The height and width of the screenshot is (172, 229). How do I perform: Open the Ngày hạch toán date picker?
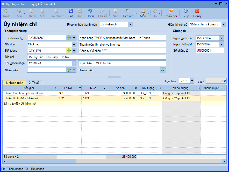[x=221, y=38]
